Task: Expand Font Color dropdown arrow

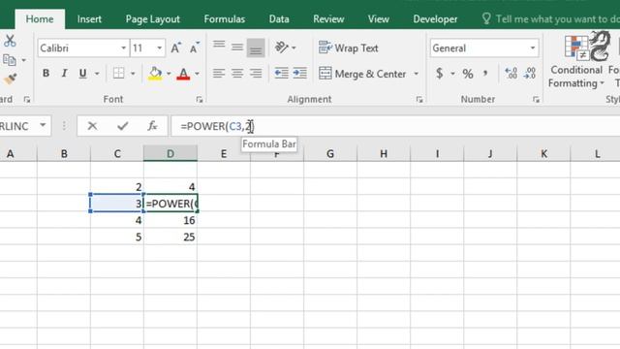Action: click(x=197, y=74)
